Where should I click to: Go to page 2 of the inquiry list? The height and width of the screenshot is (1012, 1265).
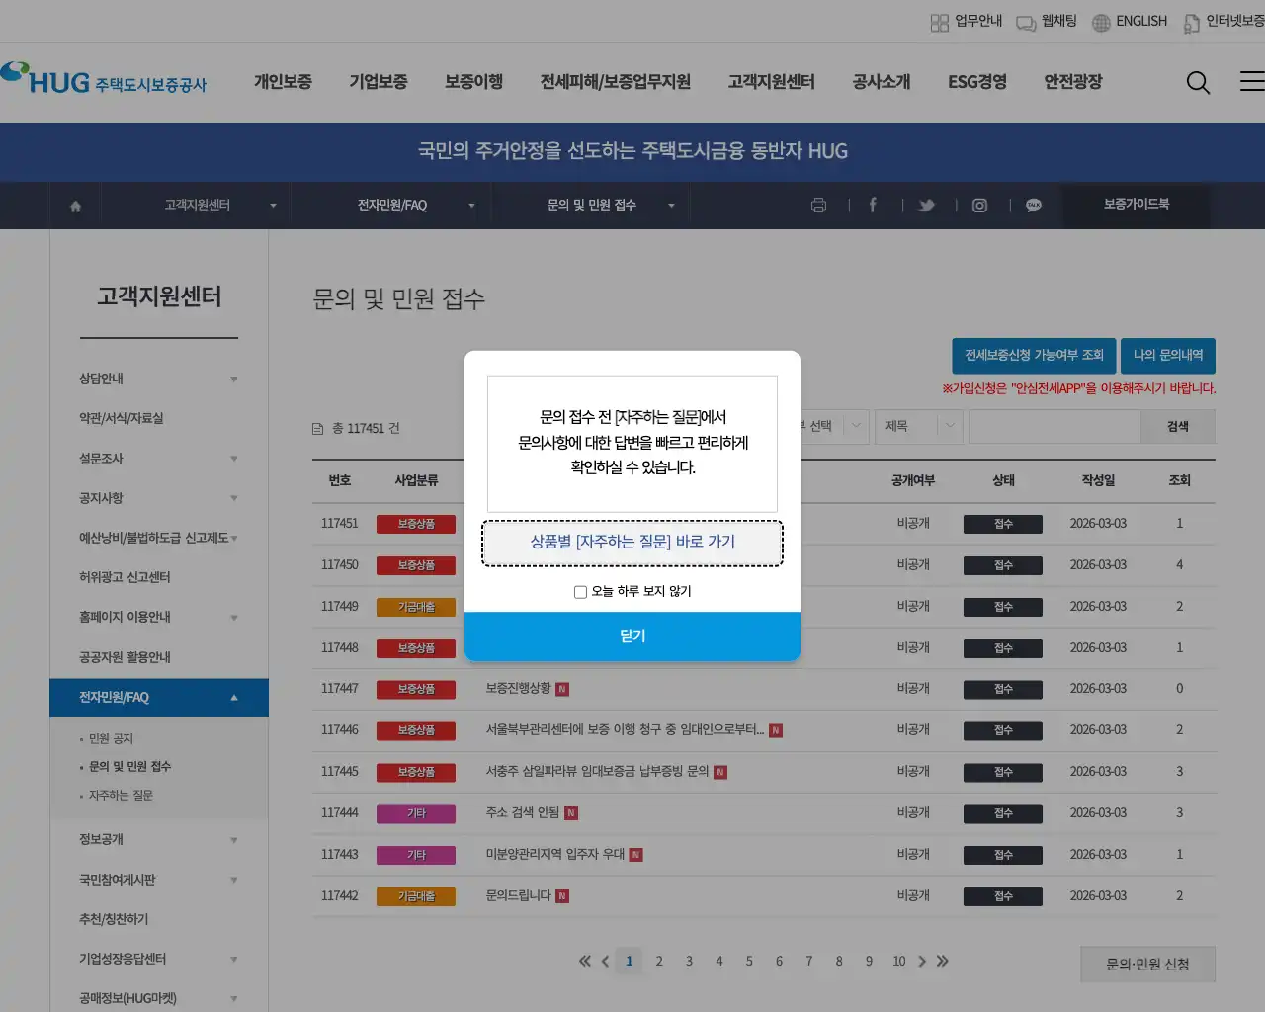(659, 961)
